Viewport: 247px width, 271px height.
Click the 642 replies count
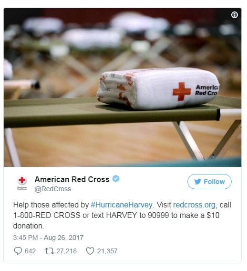(30, 251)
